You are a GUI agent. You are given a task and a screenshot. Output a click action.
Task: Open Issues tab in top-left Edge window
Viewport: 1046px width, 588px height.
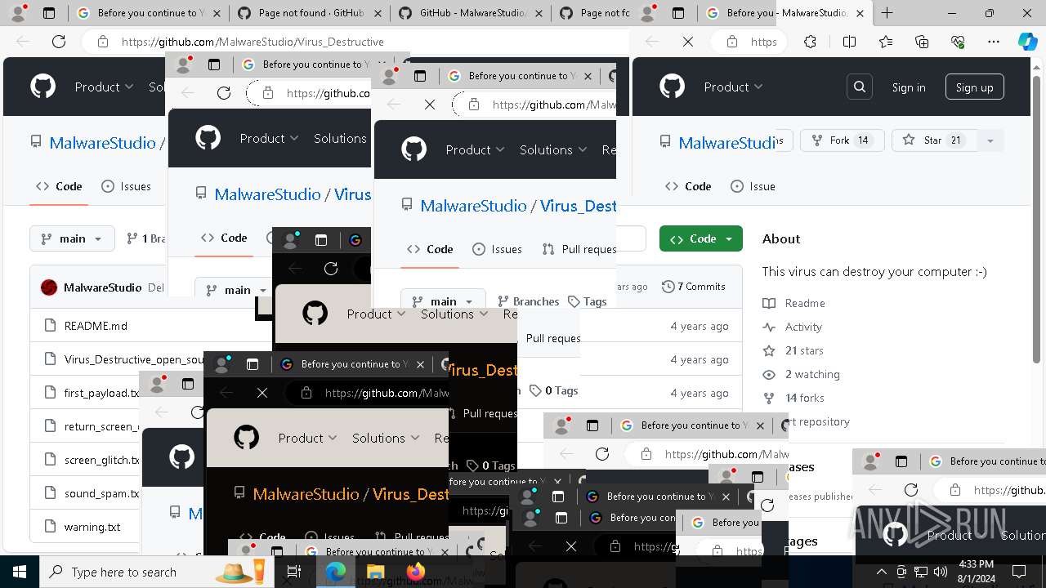[x=126, y=186]
